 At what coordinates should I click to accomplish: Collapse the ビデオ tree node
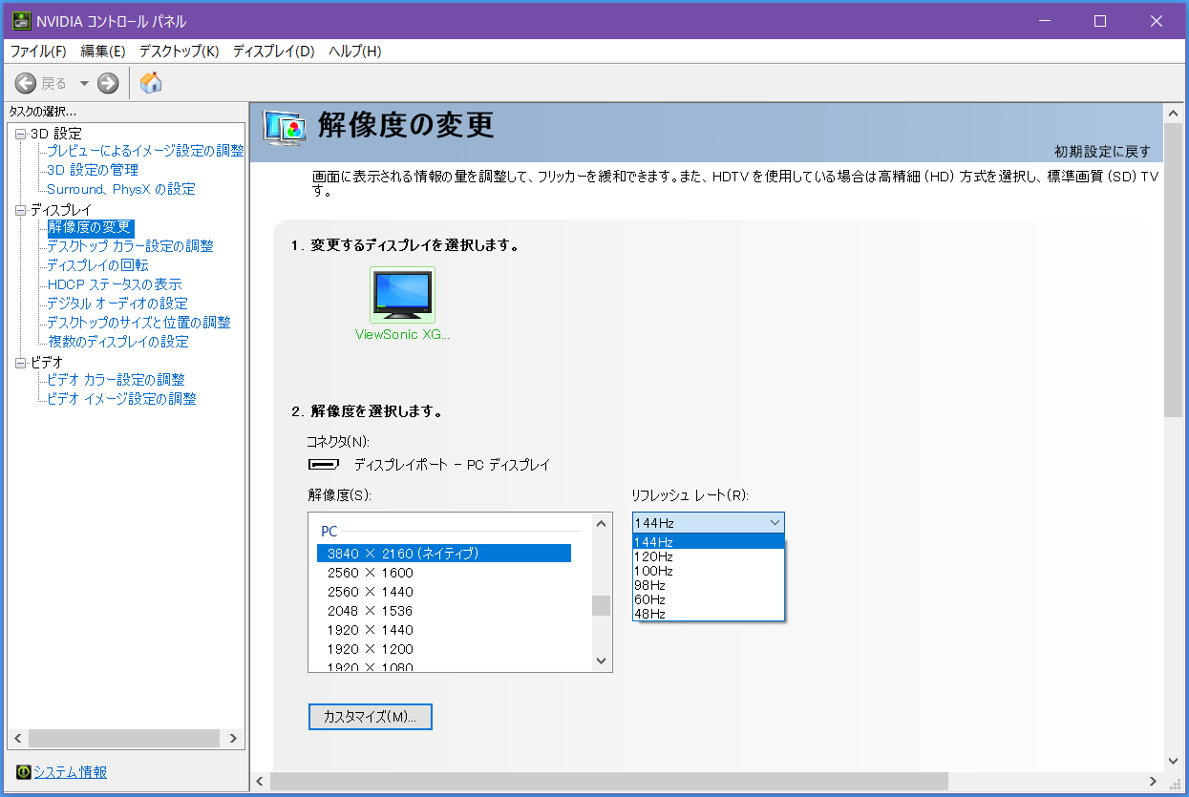coord(21,363)
